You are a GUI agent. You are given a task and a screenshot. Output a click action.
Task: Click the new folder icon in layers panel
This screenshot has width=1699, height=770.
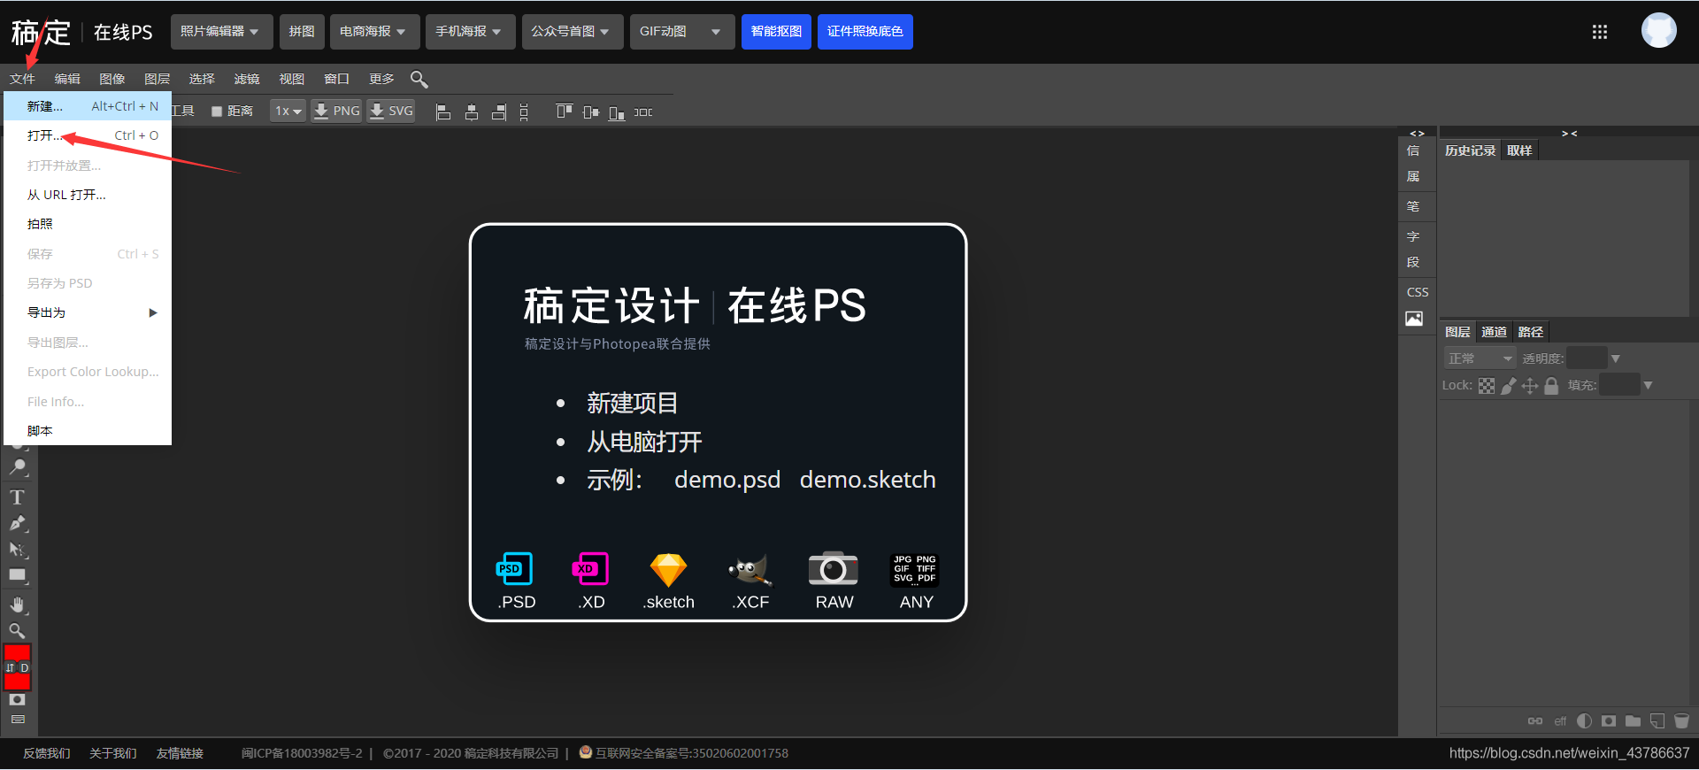1633,721
